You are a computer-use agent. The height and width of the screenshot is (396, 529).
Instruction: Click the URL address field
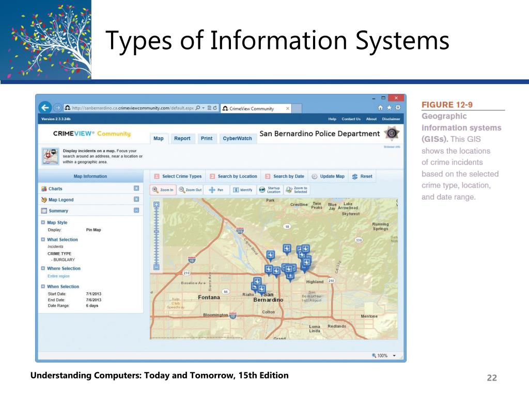click(133, 108)
